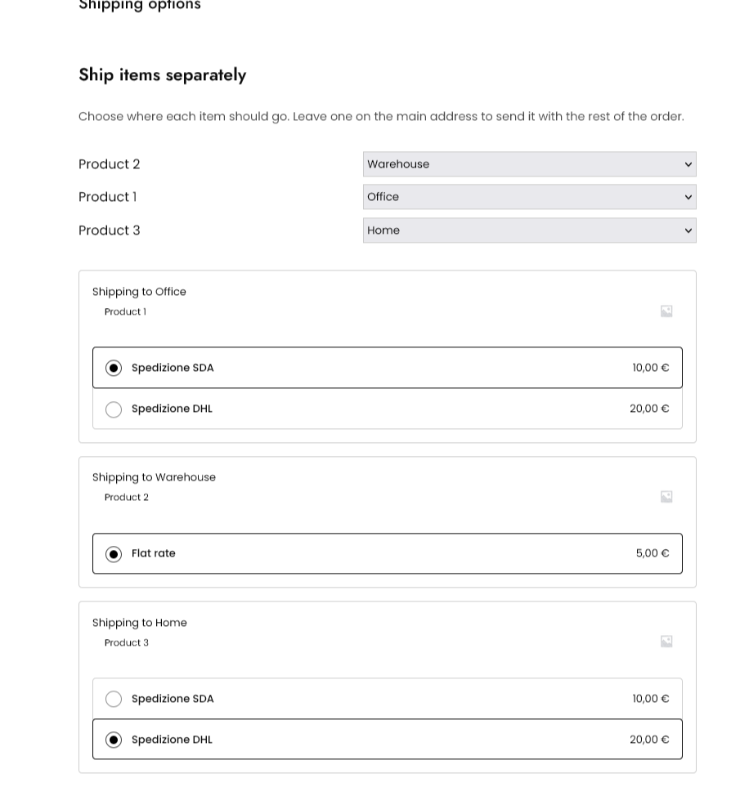Viewport: 740px width, 805px height.
Task: Click 'Product 1' item under Shipping to Office
Action: pos(125,311)
